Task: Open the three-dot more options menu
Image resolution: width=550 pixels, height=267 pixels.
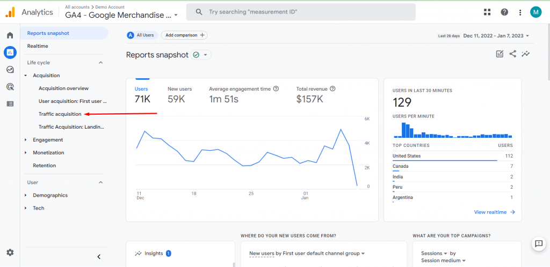Action: tap(520, 12)
